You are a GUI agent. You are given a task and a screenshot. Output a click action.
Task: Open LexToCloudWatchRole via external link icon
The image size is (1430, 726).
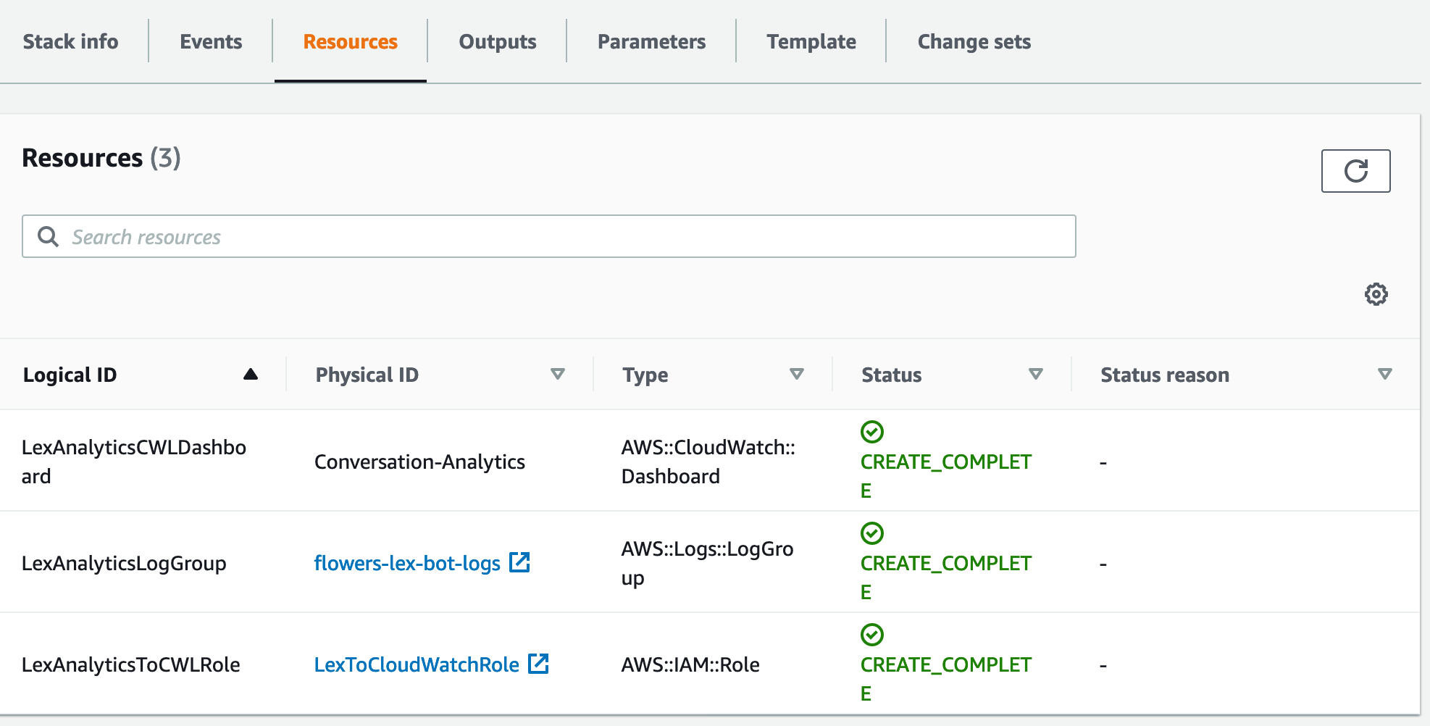pyautogui.click(x=539, y=664)
